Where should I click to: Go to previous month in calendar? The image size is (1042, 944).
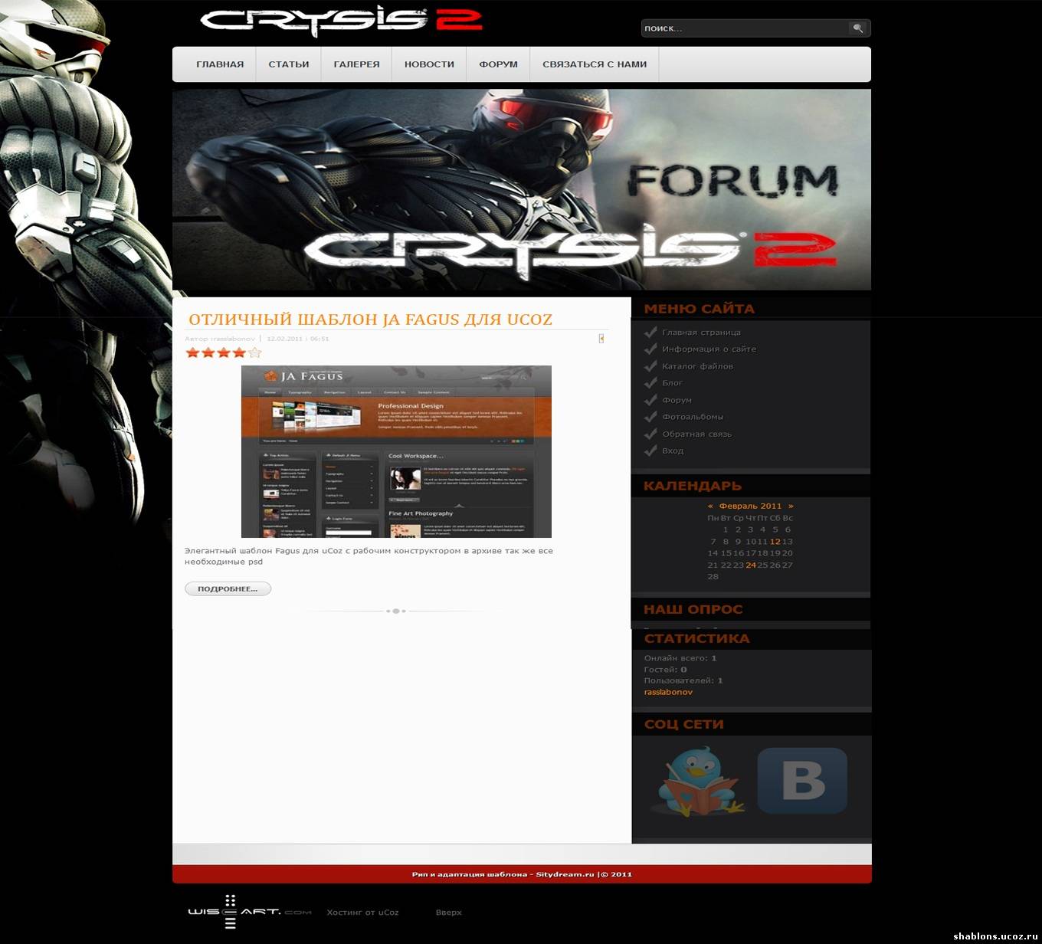[710, 506]
